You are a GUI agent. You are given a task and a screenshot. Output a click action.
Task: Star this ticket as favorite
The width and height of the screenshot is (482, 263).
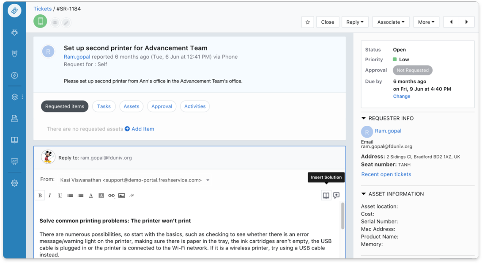click(307, 22)
